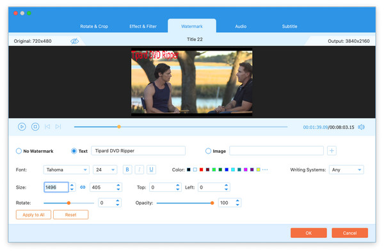
Task: Open the font size 24 dropdown
Action: [105, 169]
